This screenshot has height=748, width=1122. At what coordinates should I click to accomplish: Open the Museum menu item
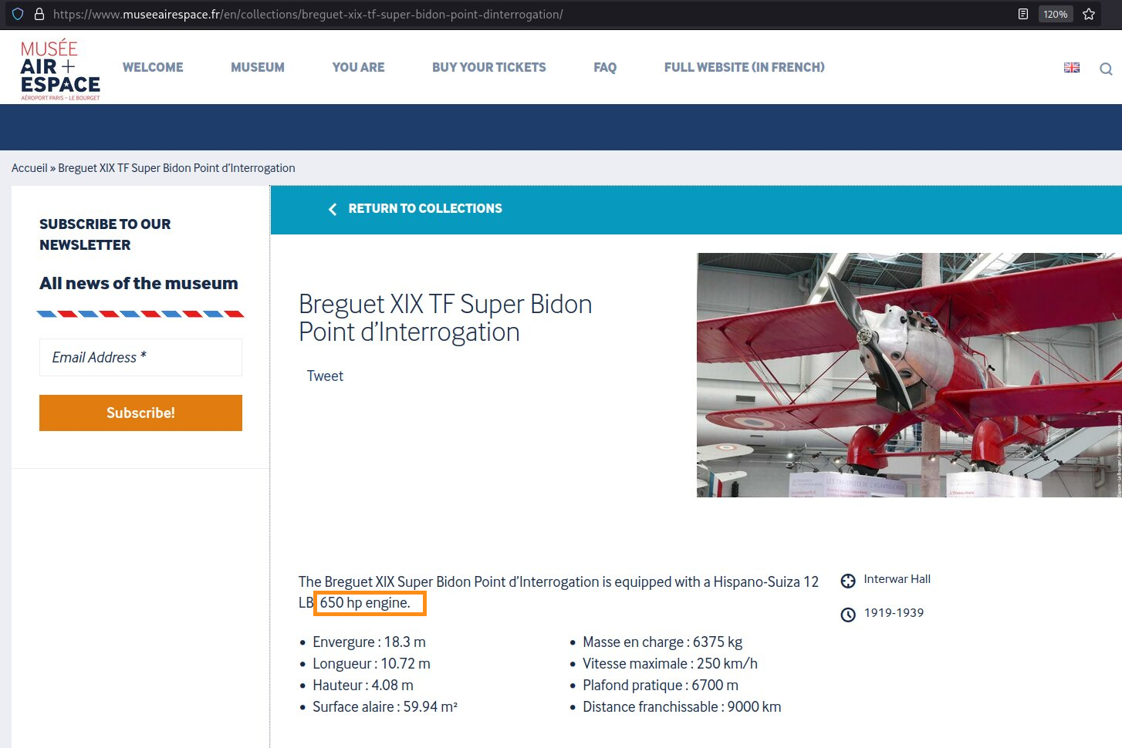click(x=258, y=67)
